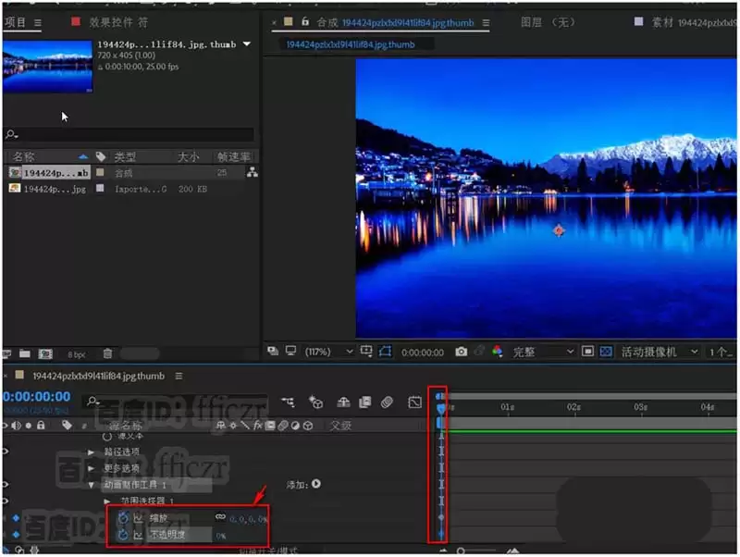Open the timeline panel menu
The height and width of the screenshot is (557, 740).
[x=179, y=377]
